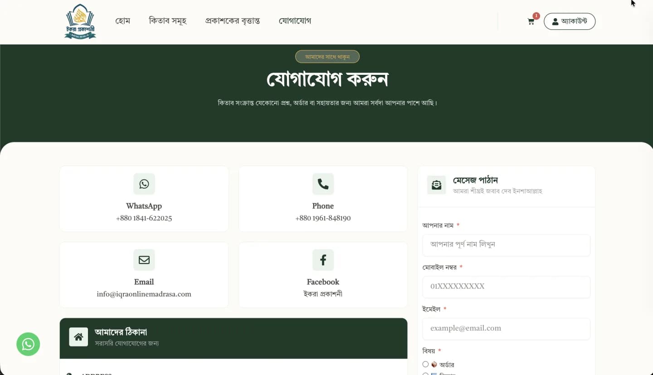Open প্রকাশকের বৃত্তান্ত menu item

pos(233,21)
